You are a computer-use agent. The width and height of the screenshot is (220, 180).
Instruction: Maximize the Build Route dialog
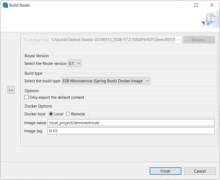(x=196, y=5)
